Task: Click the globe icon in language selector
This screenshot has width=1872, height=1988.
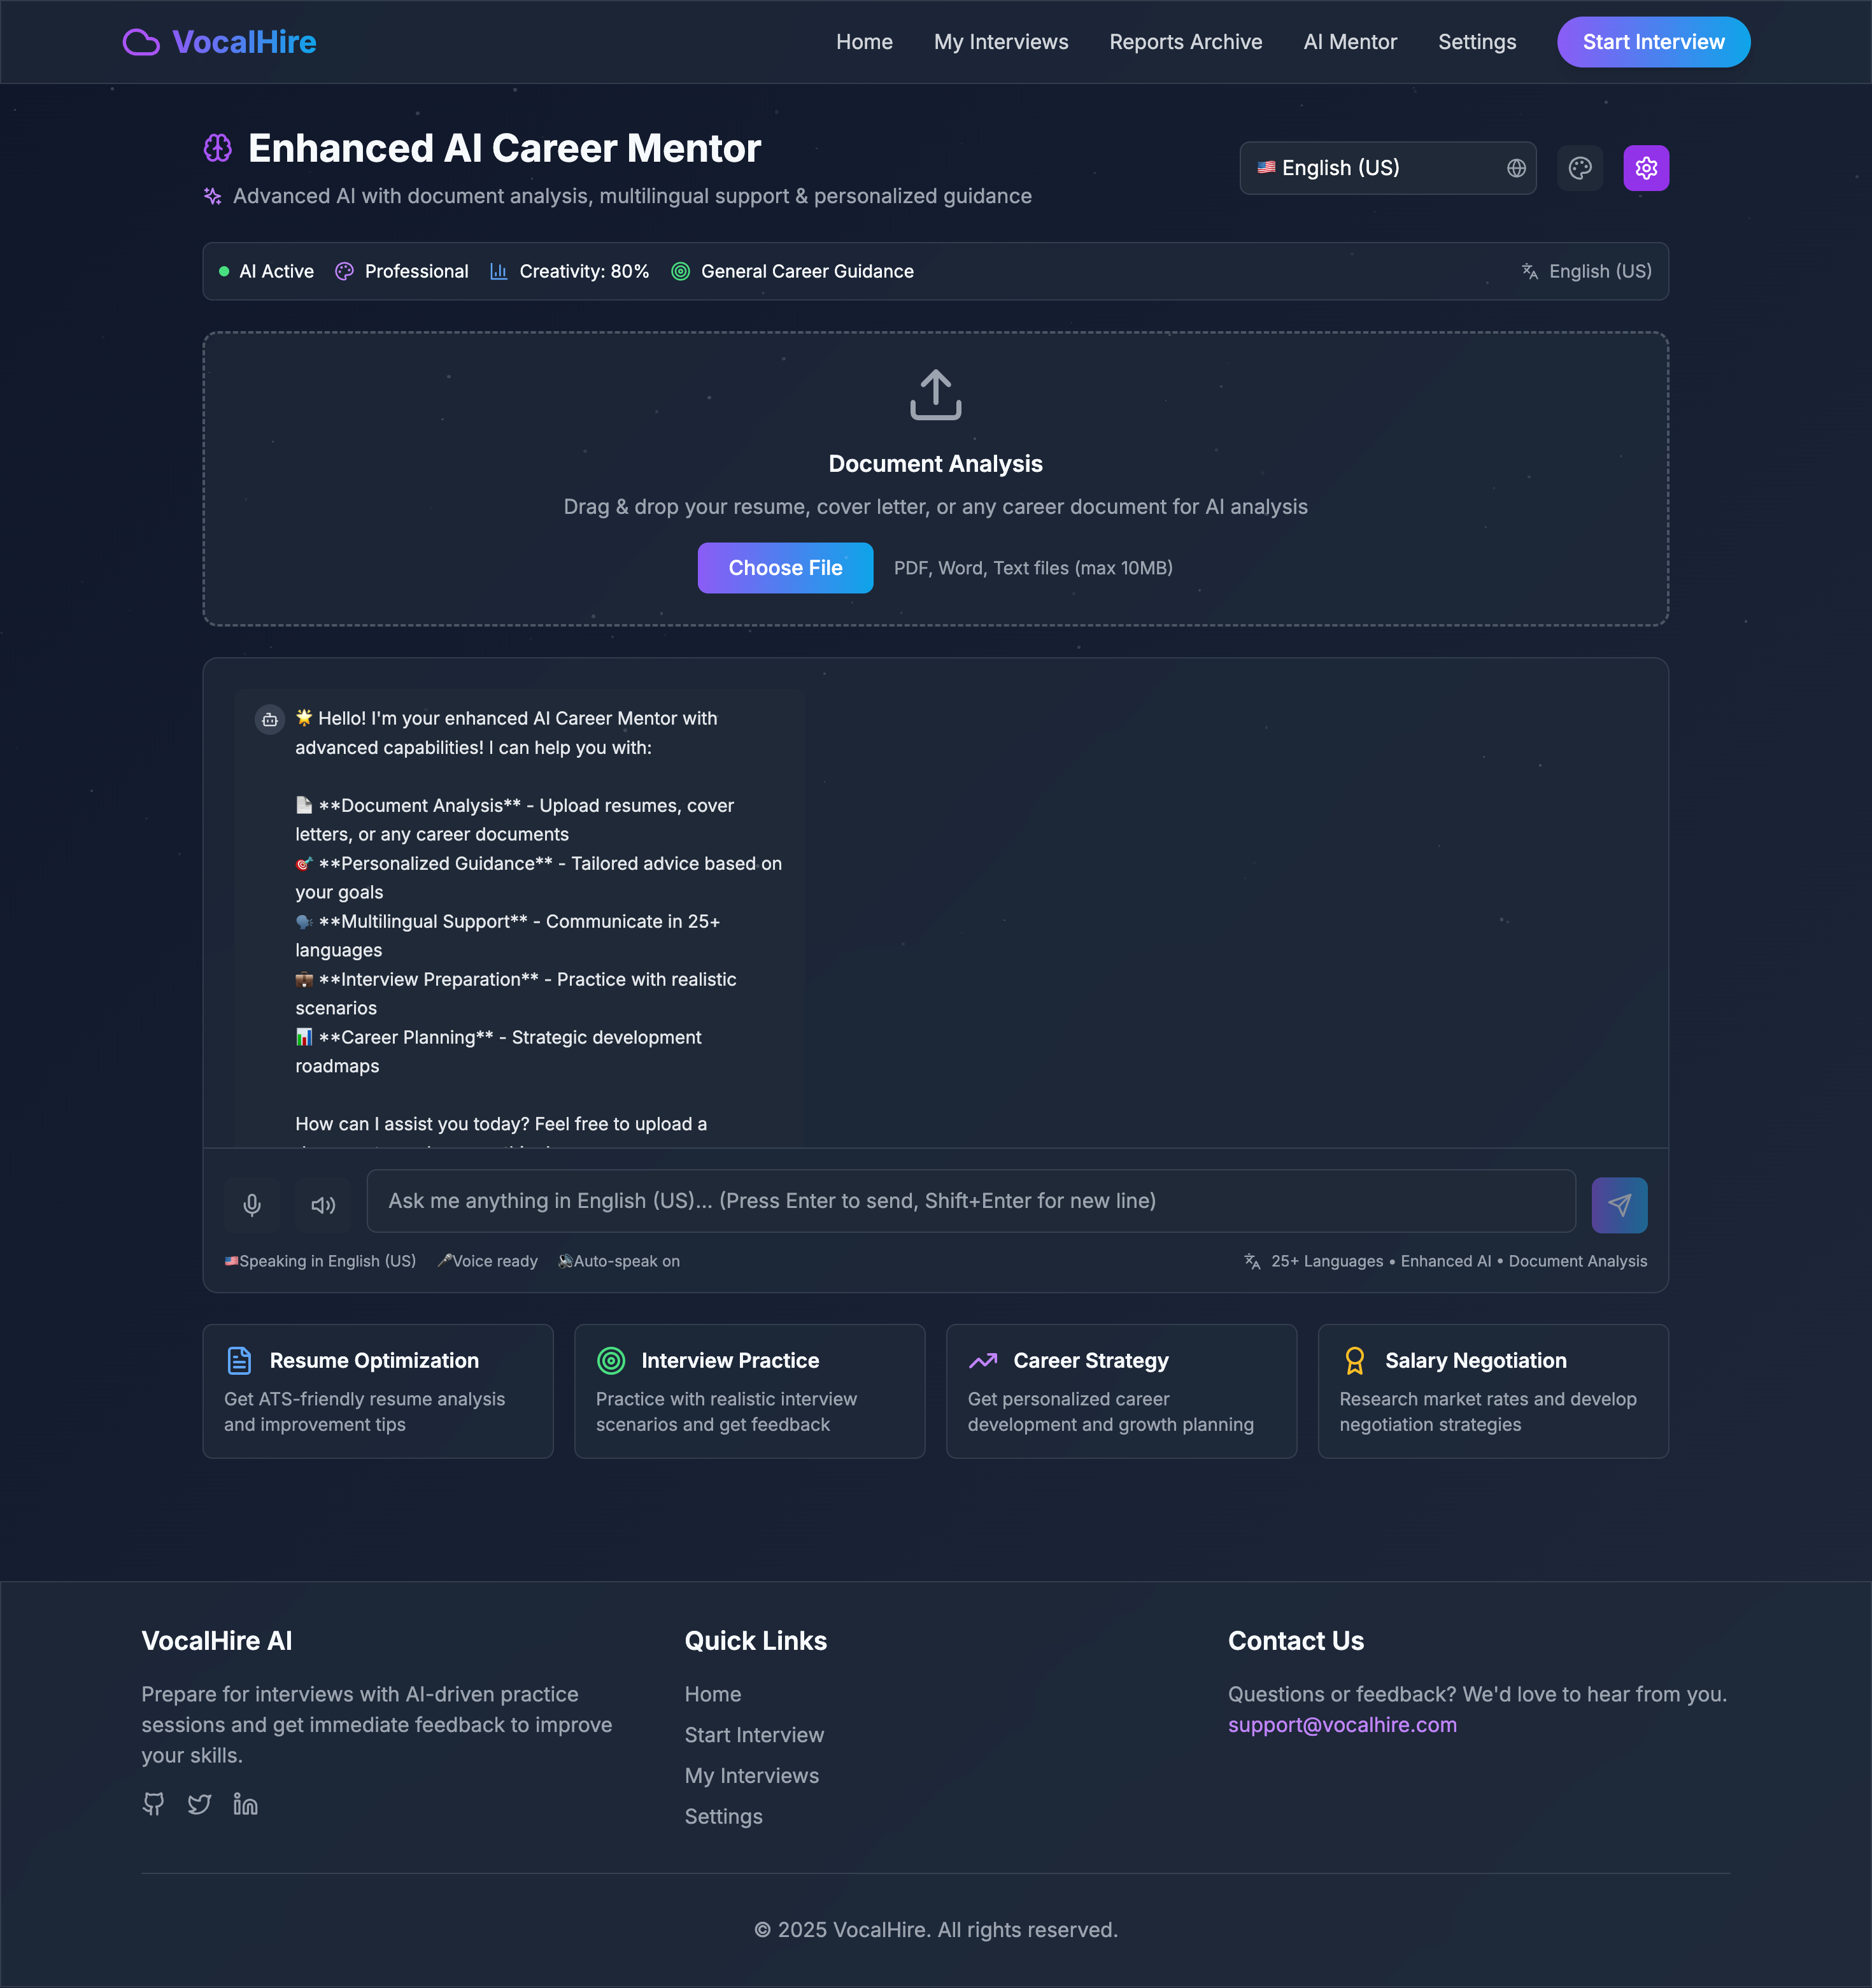Action: pos(1516,168)
